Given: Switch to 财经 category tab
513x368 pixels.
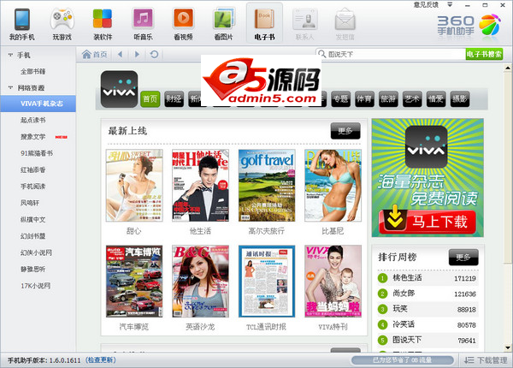Looking at the screenshot, I should 174,99.
